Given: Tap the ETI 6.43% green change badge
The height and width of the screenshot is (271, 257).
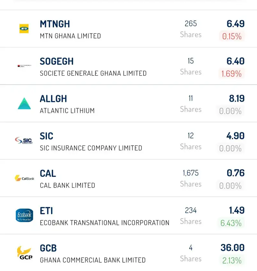Looking at the screenshot, I should 231,223.
